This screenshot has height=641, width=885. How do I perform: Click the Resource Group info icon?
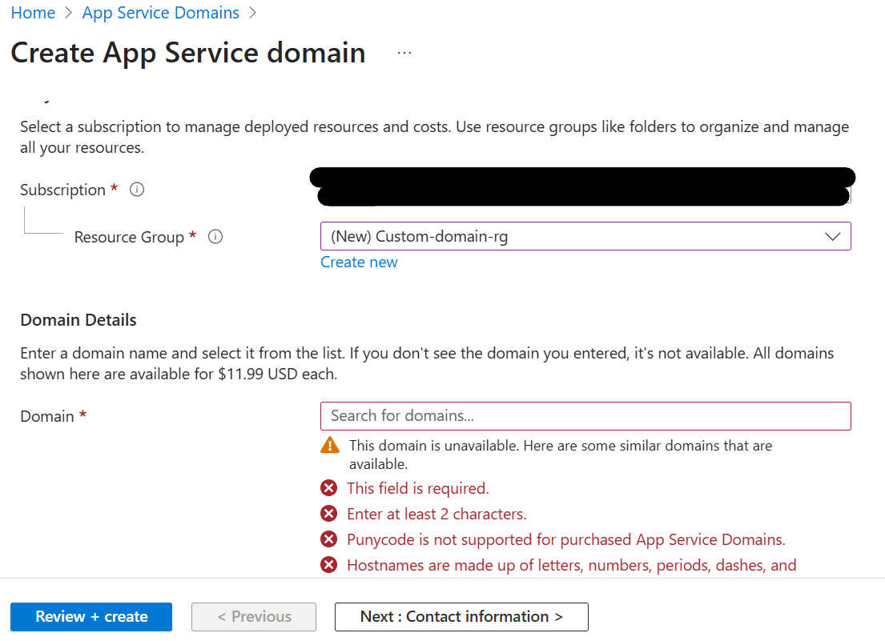coord(215,237)
